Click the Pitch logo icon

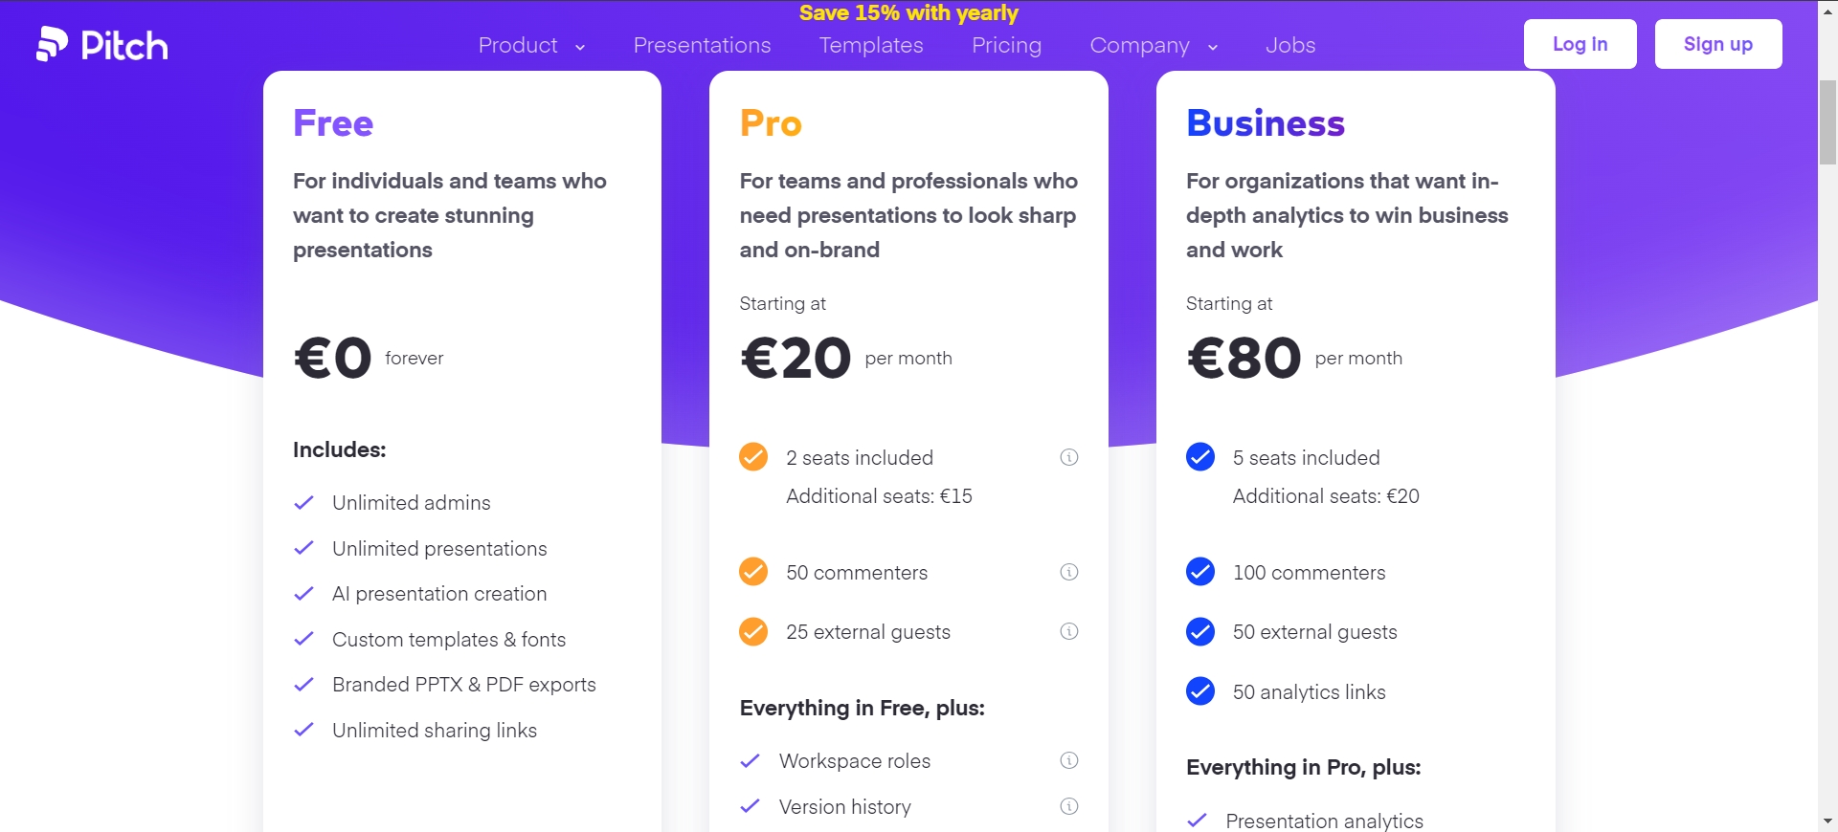click(x=52, y=44)
